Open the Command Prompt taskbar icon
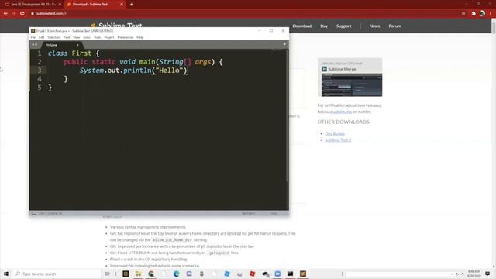The width and height of the screenshot is (496, 279). pyautogui.click(x=290, y=274)
